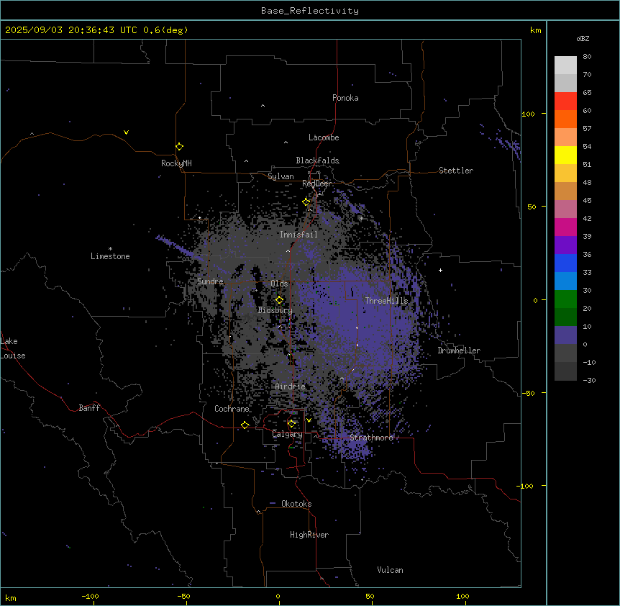This screenshot has height=606, width=620.
Task: Click the RedDeer city label
Action: (x=316, y=184)
